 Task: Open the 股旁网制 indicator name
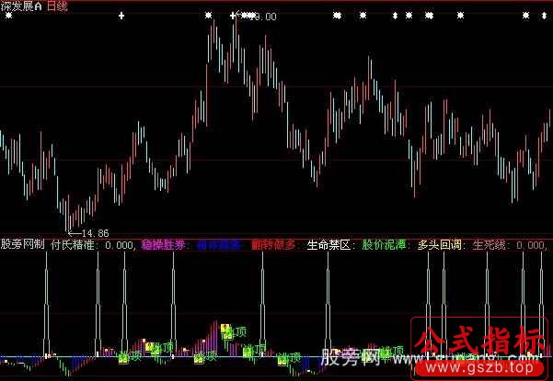23,245
